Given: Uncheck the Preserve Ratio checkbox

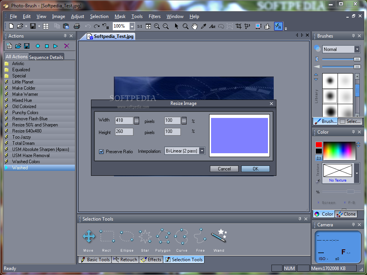Looking at the screenshot, I should 101,152.
